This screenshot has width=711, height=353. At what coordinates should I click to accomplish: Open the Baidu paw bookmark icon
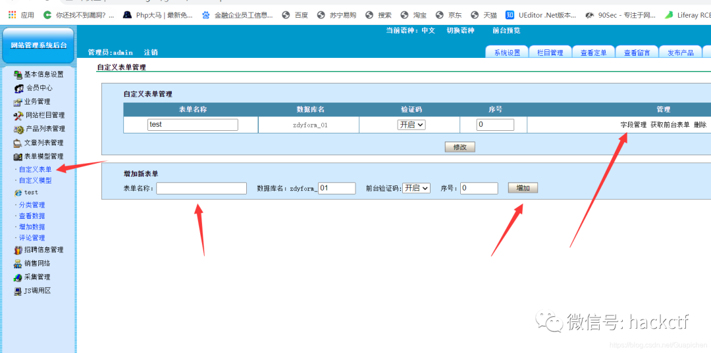[206, 15]
